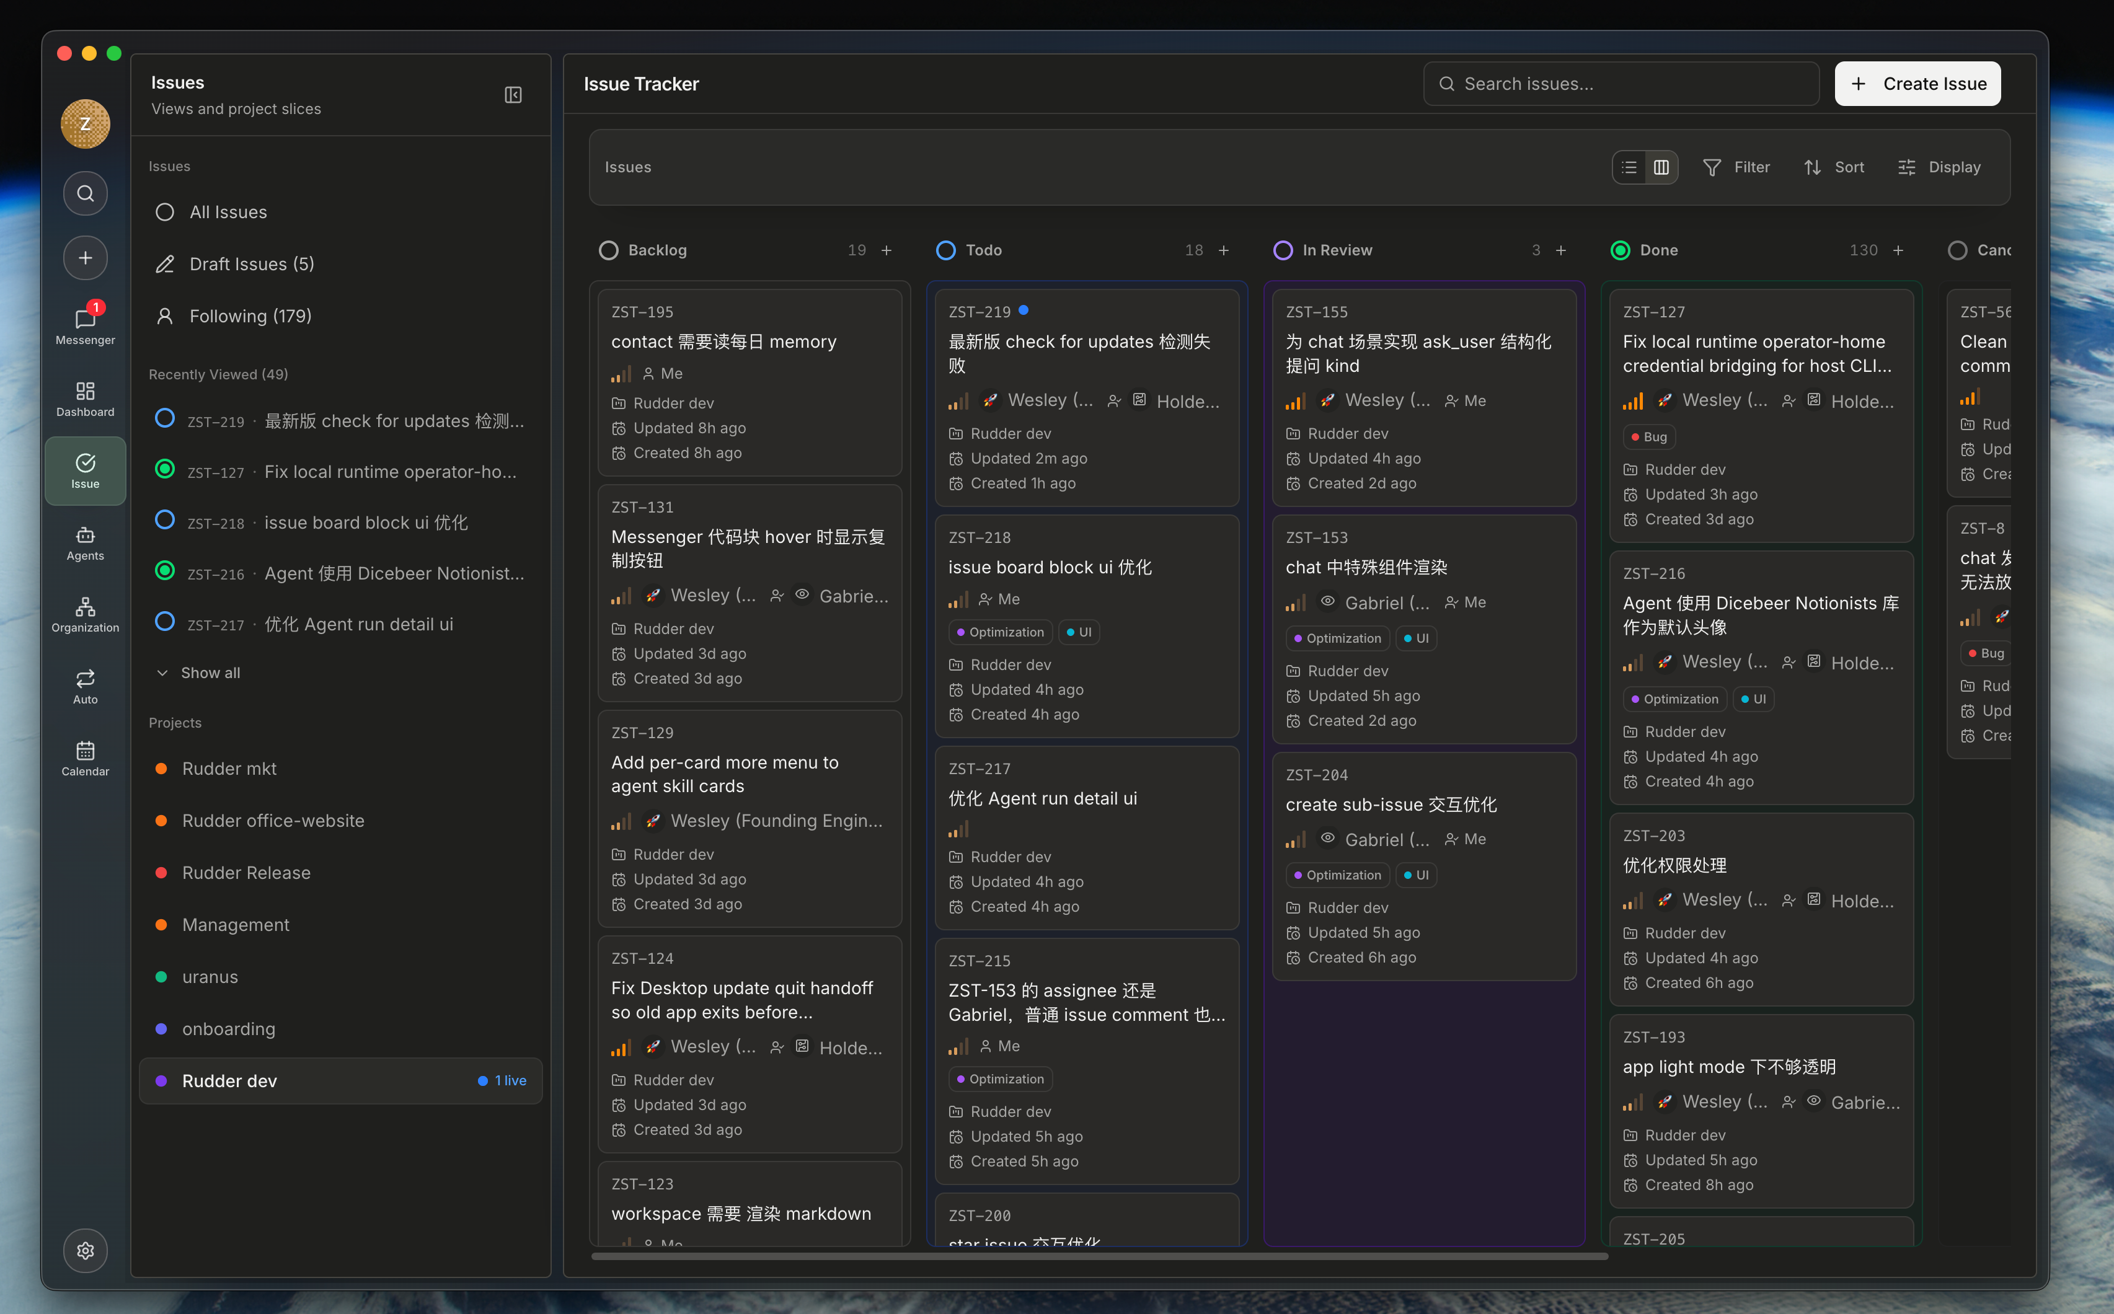The height and width of the screenshot is (1314, 2114).
Task: Open recent issue ZST-217
Action: tap(341, 624)
